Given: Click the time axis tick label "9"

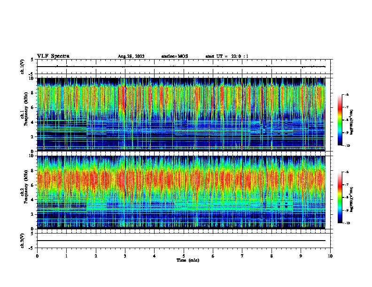Looking at the screenshot, I should point(301,256).
